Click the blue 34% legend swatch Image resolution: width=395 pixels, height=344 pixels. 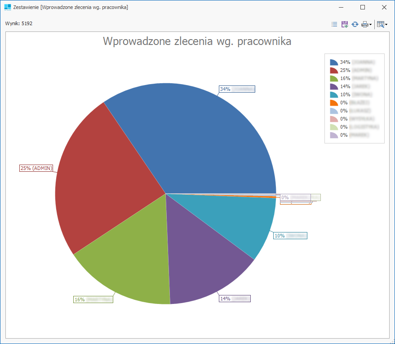point(334,63)
